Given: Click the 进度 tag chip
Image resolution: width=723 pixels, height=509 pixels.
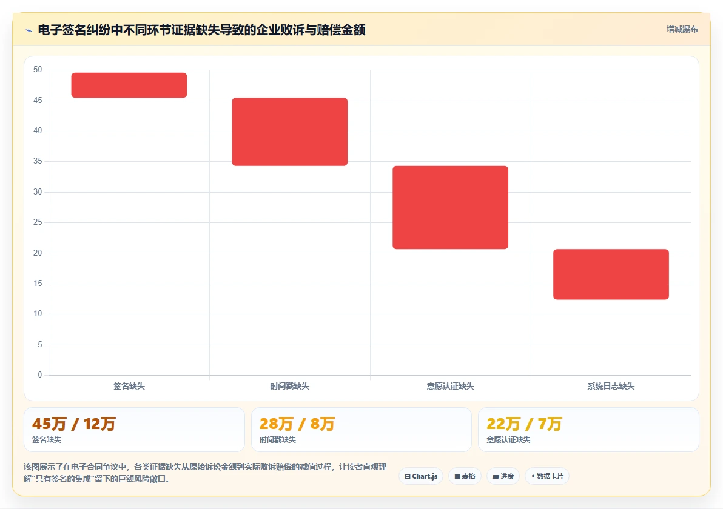Looking at the screenshot, I should tap(503, 476).
